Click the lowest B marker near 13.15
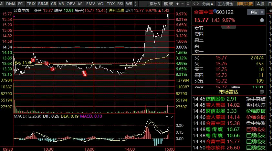Screen dimensions: 272x151 [x=85, y=75]
